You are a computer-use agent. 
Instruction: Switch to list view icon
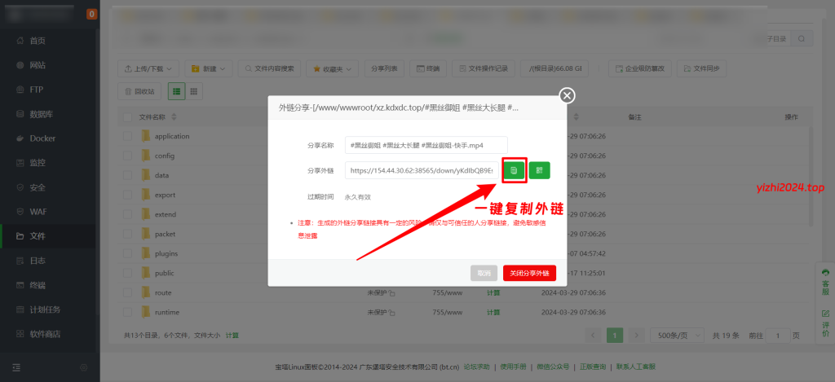176,91
